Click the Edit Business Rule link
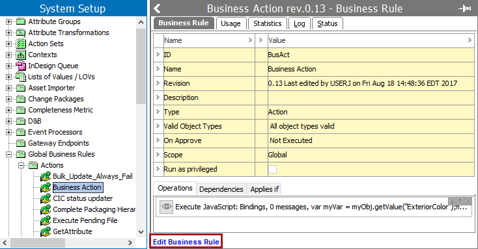This screenshot has width=478, height=249. click(x=186, y=242)
